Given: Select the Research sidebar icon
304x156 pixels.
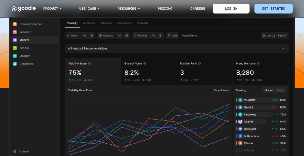Looking at the screenshot, I should click(x=15, y=32).
